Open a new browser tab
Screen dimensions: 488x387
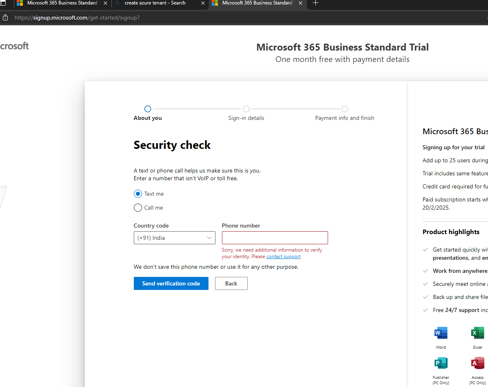pos(315,3)
